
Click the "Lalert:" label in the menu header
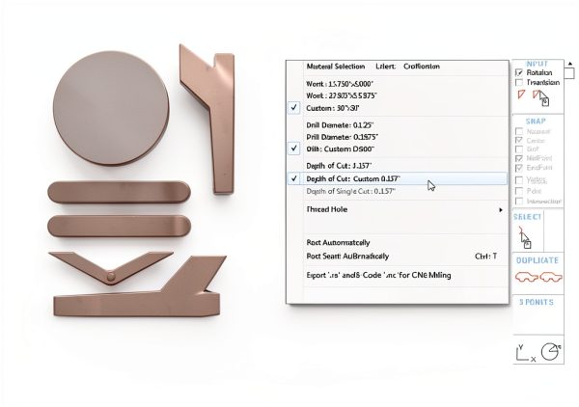click(x=385, y=67)
